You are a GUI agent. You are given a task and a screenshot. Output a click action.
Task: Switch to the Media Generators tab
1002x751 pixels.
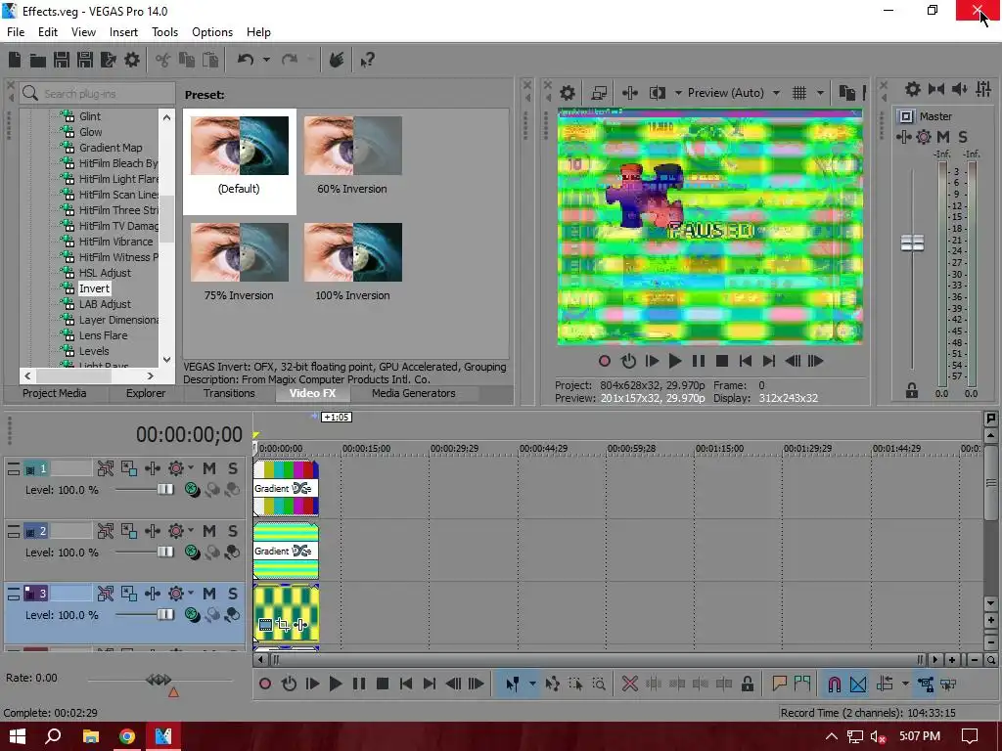coord(414,393)
